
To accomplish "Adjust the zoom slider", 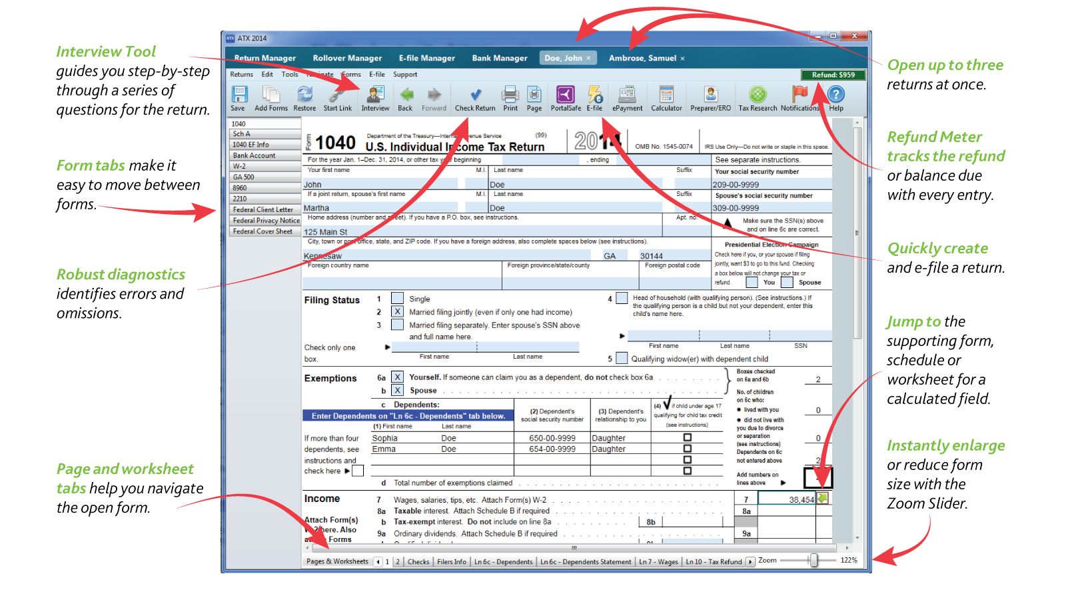I will 813,561.
